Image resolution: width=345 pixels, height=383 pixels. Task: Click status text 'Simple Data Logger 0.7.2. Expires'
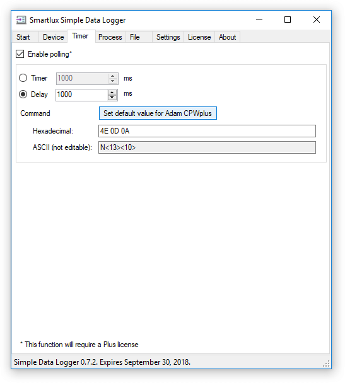click(68, 362)
